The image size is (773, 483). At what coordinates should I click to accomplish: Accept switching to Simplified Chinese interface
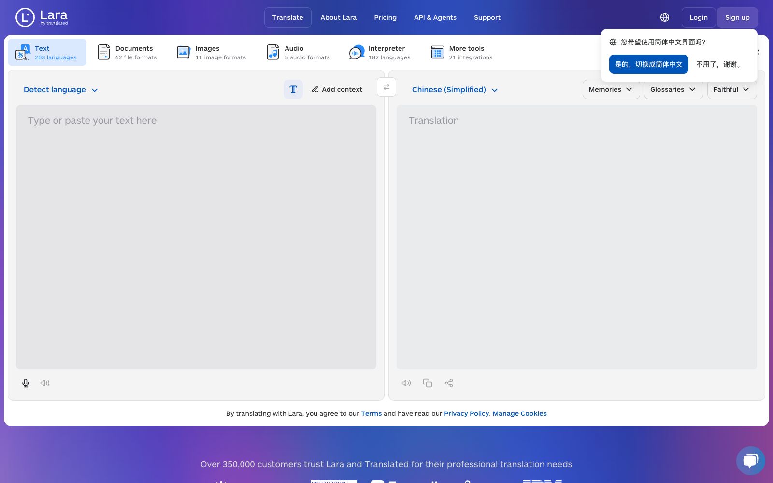(x=649, y=64)
